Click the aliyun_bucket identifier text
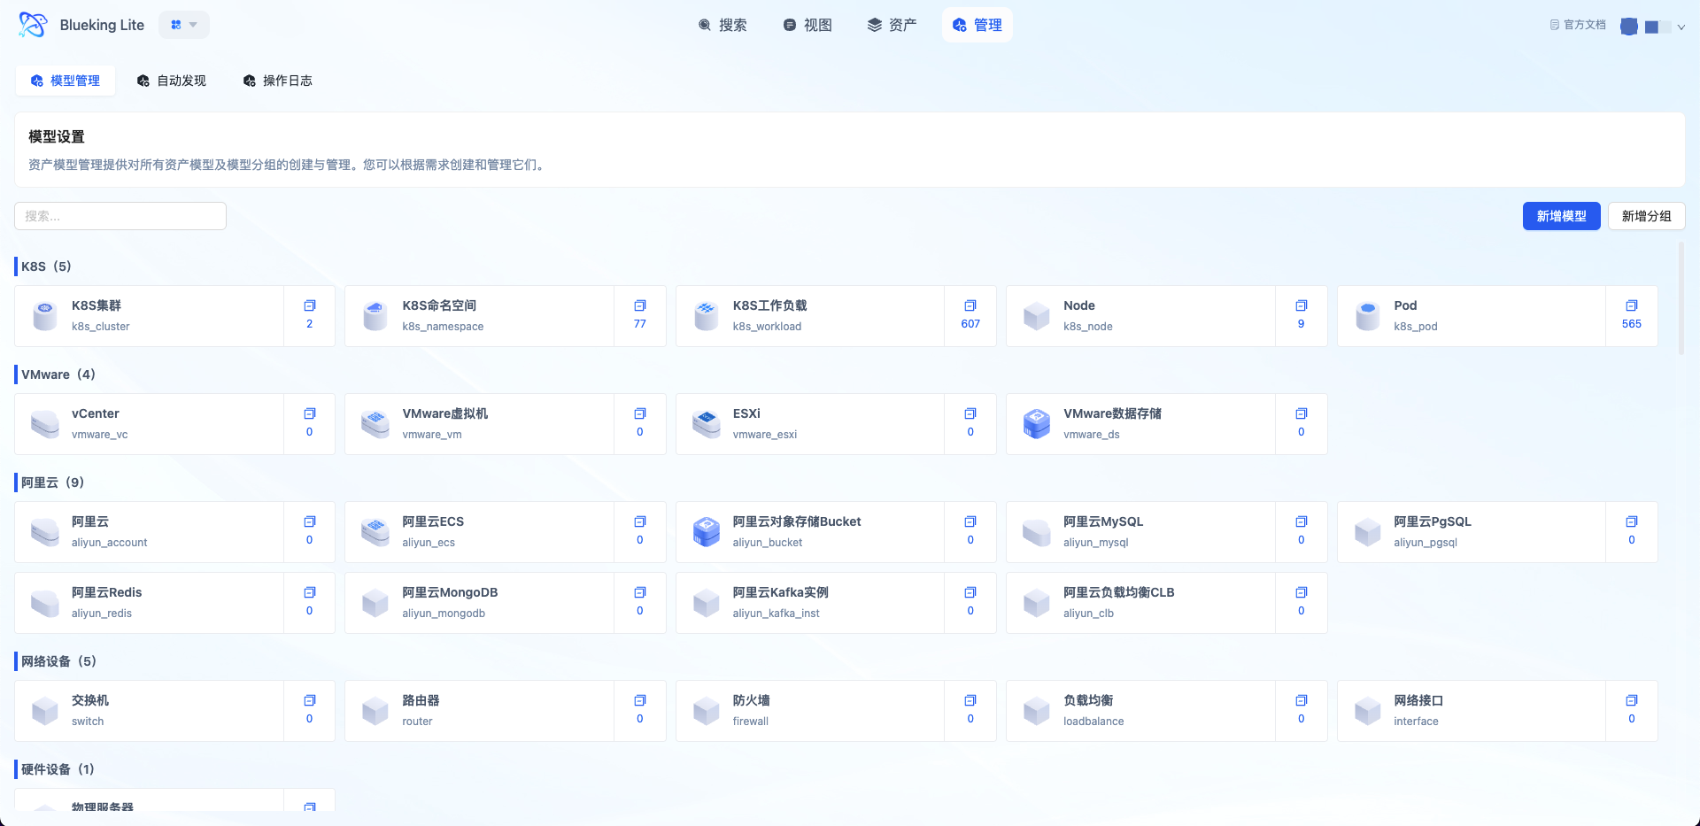 [768, 543]
